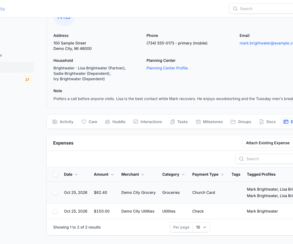The image size is (293, 244).
Task: Open the Per page dropdown showing 10
Action: (x=201, y=227)
